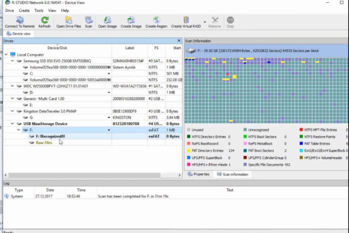349x233 pixels.
Task: Start a Scan from the toolbar
Action: point(89,20)
